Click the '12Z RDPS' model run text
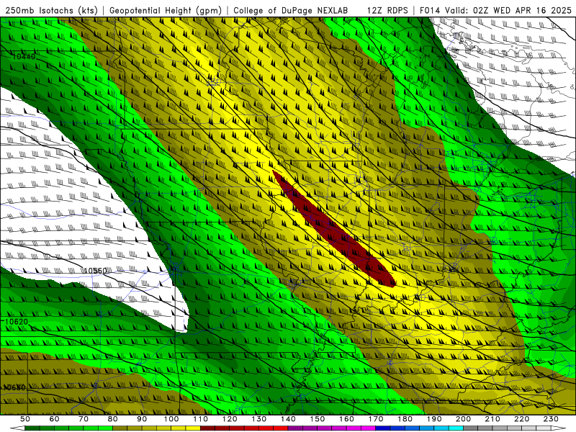The width and height of the screenshot is (576, 432). click(x=387, y=10)
